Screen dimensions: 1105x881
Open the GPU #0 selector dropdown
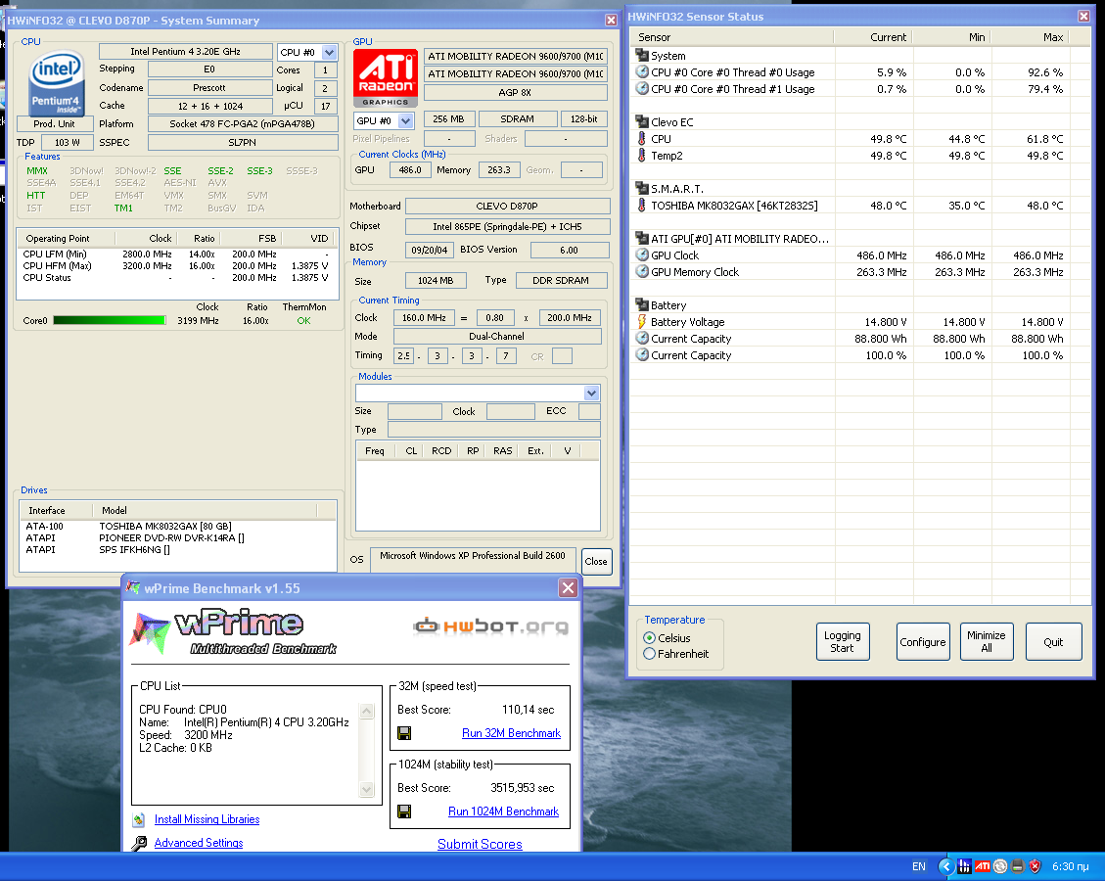tap(405, 120)
